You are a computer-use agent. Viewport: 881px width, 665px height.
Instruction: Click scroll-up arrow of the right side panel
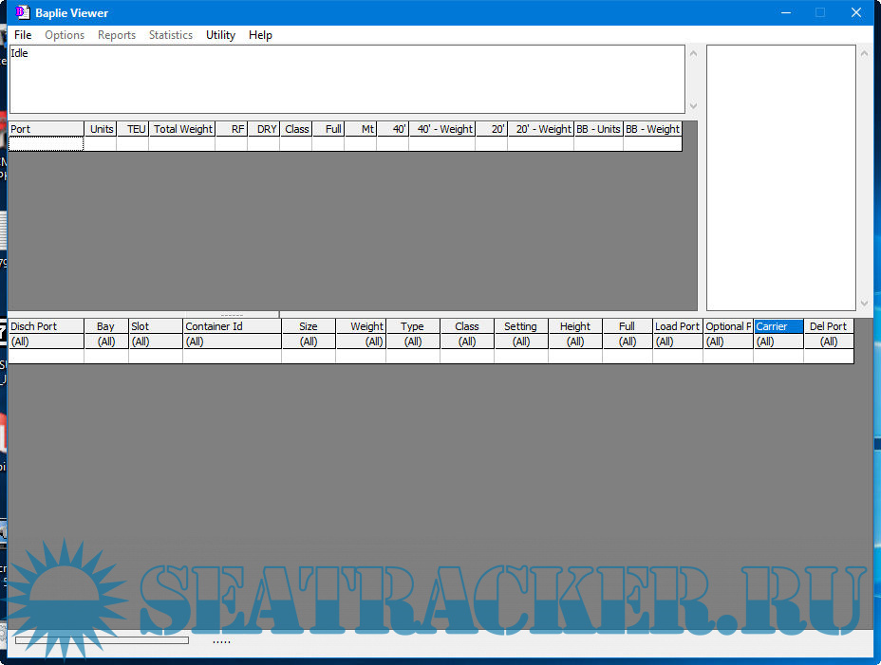point(864,53)
